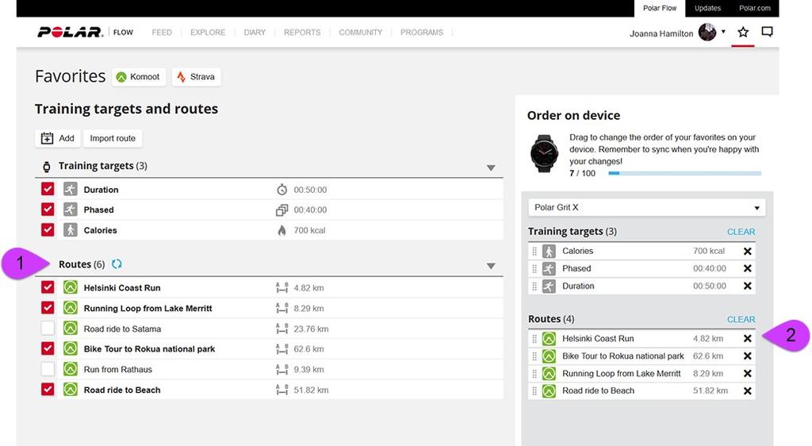Click the Bike Tour to Rokua national park route name
The width and height of the screenshot is (812, 446).
click(149, 348)
